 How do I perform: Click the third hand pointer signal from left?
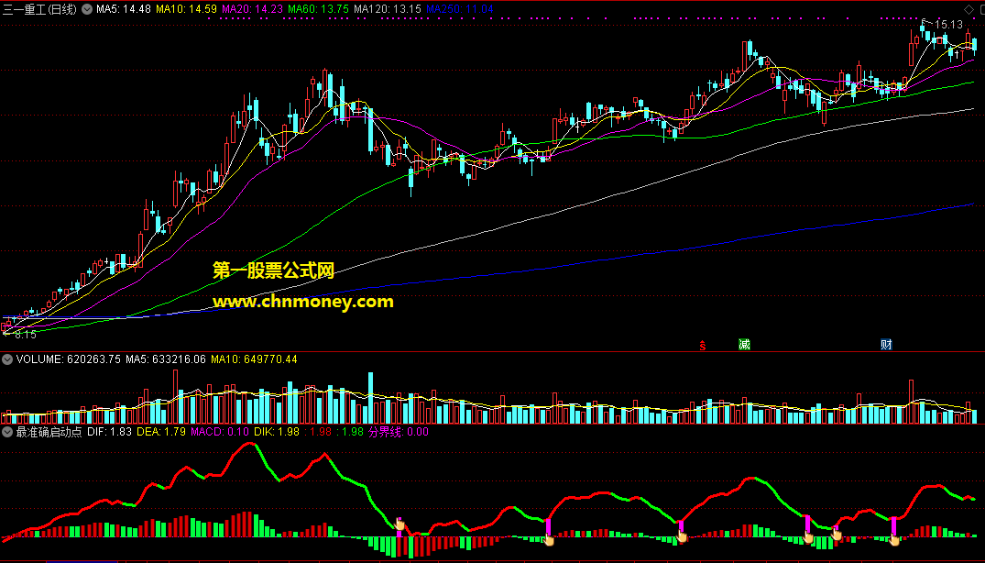coord(682,536)
